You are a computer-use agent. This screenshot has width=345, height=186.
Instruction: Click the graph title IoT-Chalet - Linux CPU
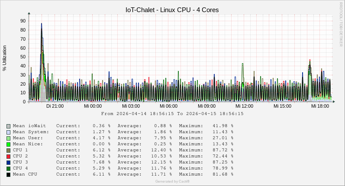point(172,10)
